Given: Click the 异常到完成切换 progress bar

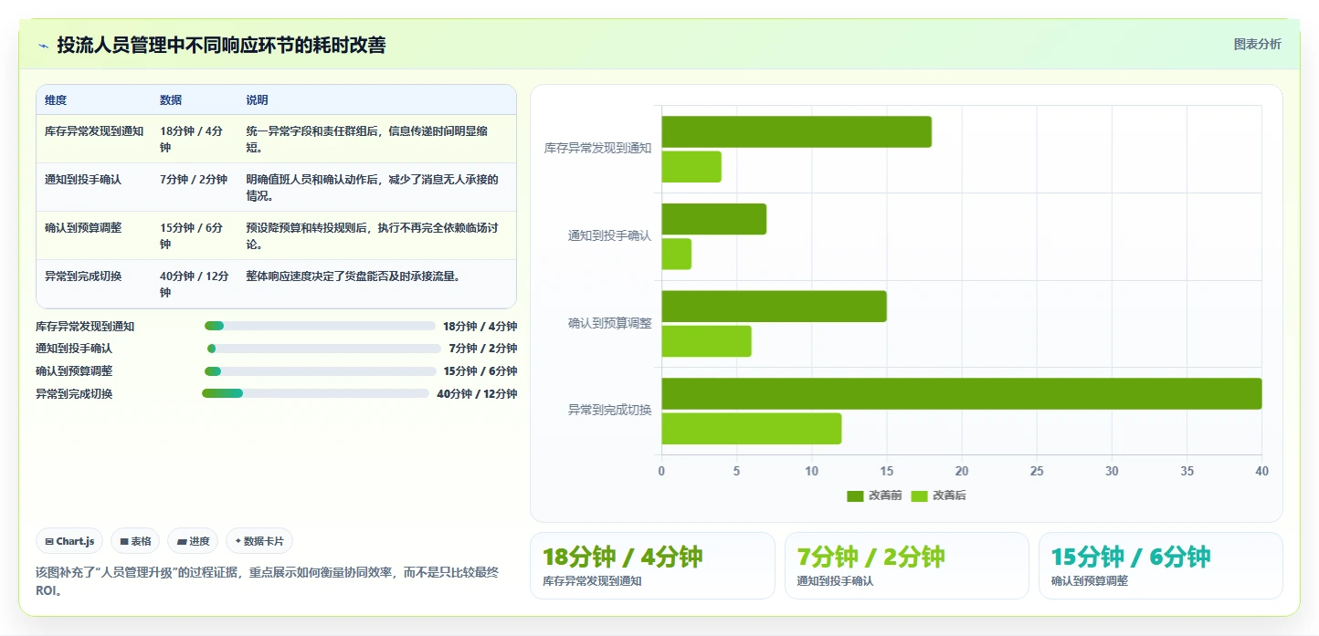Looking at the screenshot, I should 315,394.
